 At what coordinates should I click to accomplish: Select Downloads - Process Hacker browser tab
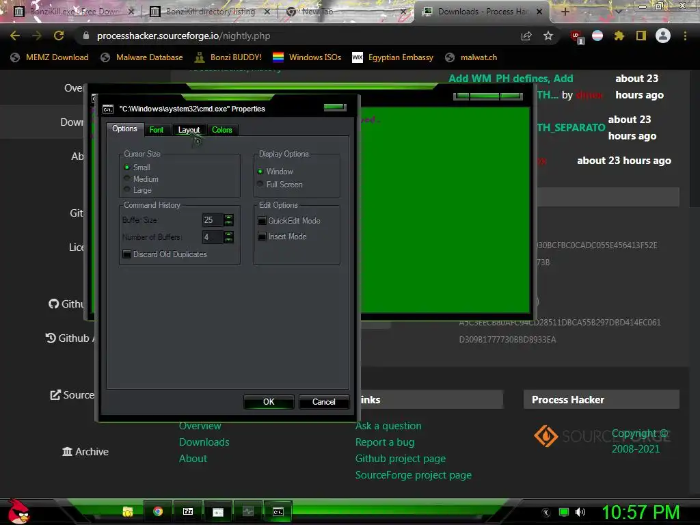(x=482, y=12)
